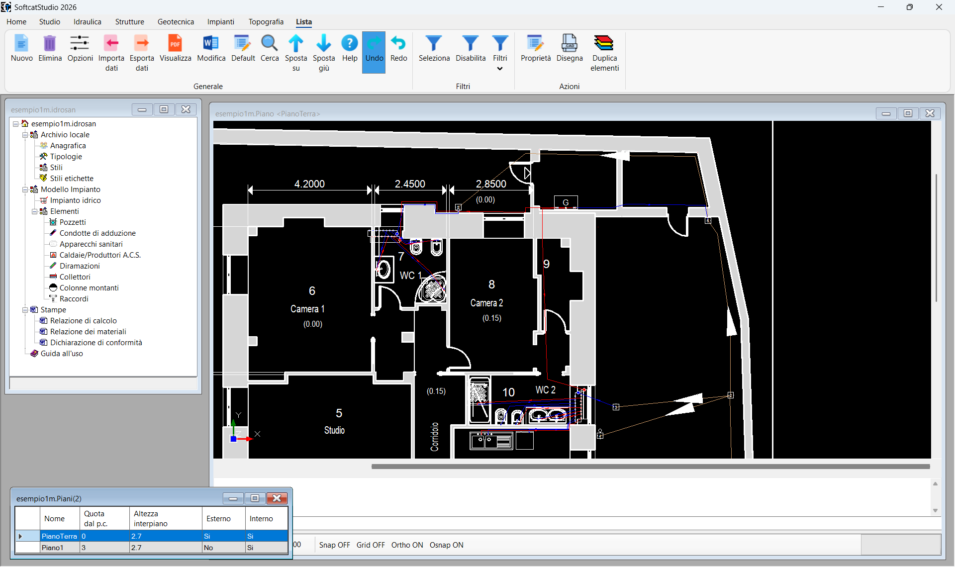The image size is (955, 567).
Task: Click Disabilita filter icon
Action: pyautogui.click(x=471, y=44)
